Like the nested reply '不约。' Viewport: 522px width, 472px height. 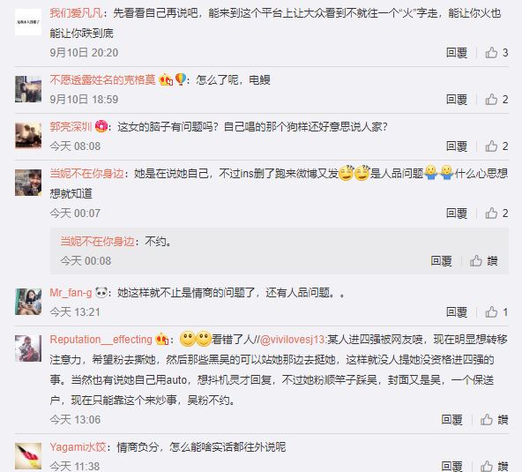tap(484, 261)
